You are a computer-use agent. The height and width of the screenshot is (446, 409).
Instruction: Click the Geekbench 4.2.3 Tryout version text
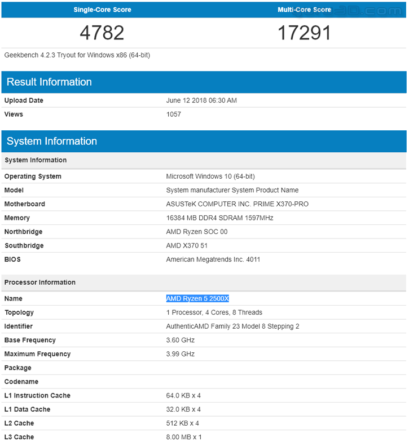77,55
